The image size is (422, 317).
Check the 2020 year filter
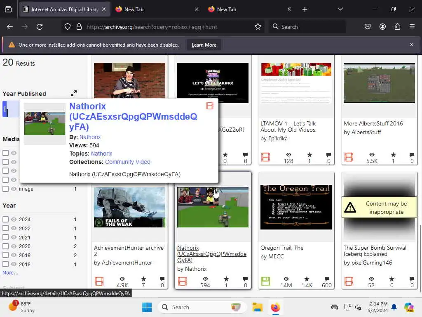pyautogui.click(x=5, y=246)
